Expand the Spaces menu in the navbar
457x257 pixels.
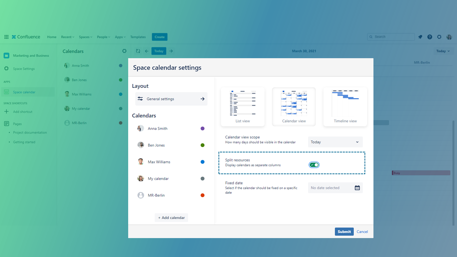pos(85,36)
